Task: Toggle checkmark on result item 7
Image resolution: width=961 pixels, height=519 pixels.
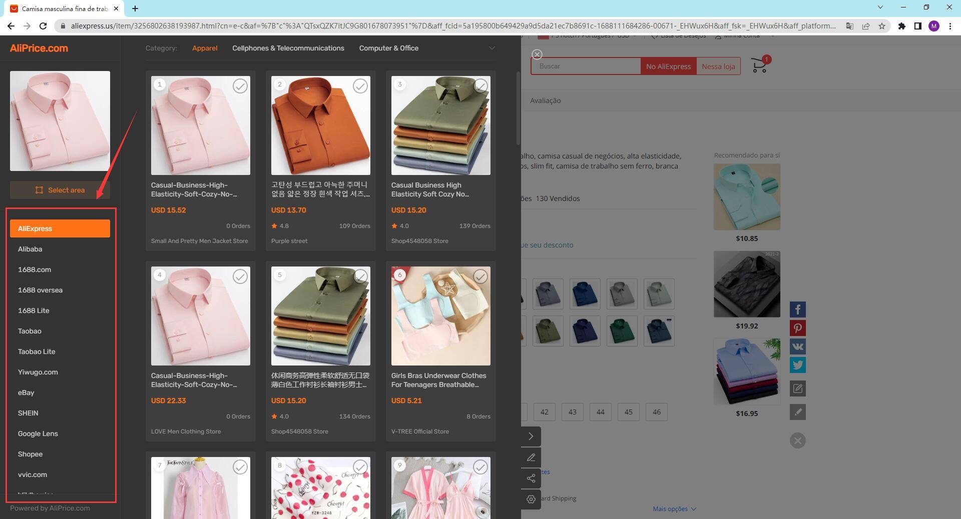Action: pyautogui.click(x=240, y=467)
